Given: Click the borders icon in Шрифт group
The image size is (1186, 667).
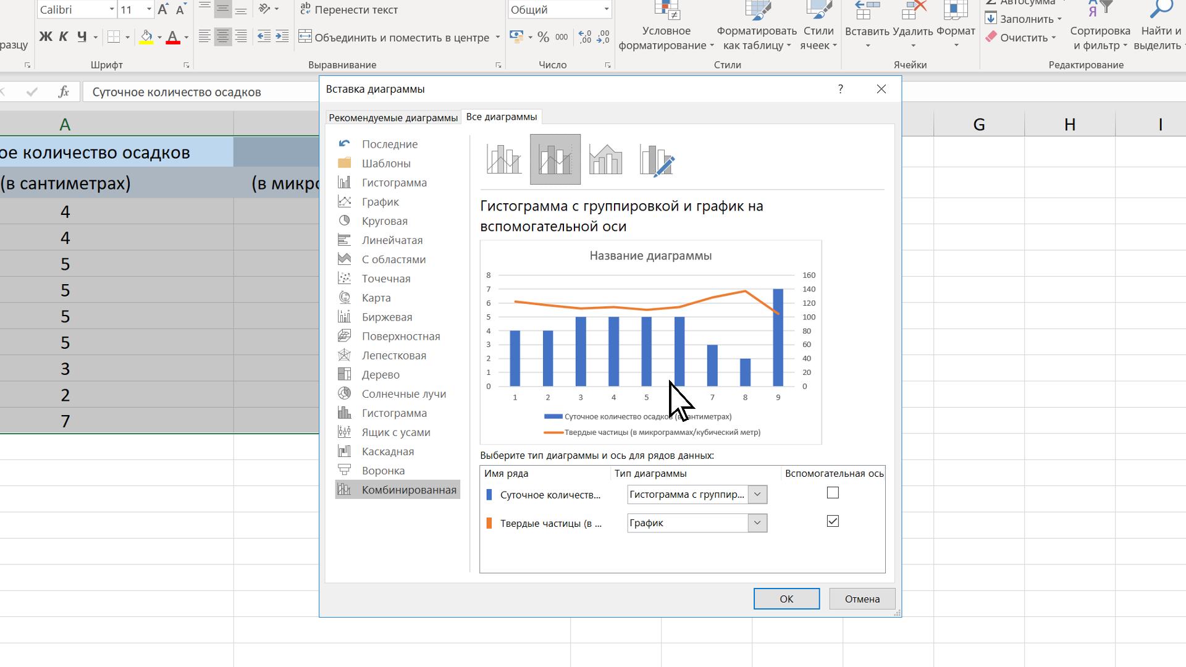Looking at the screenshot, I should tap(114, 37).
